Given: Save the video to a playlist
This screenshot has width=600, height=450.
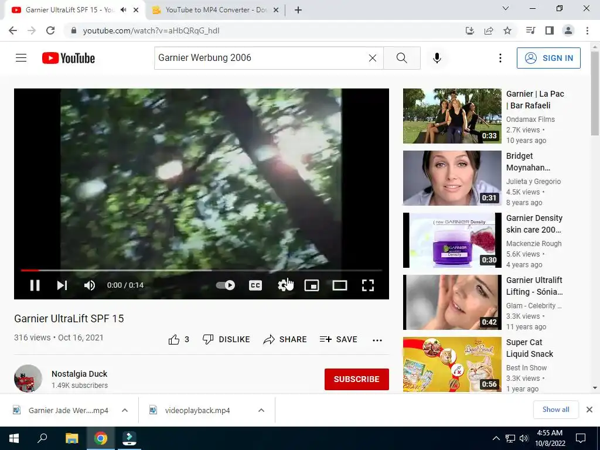Looking at the screenshot, I should (x=338, y=339).
